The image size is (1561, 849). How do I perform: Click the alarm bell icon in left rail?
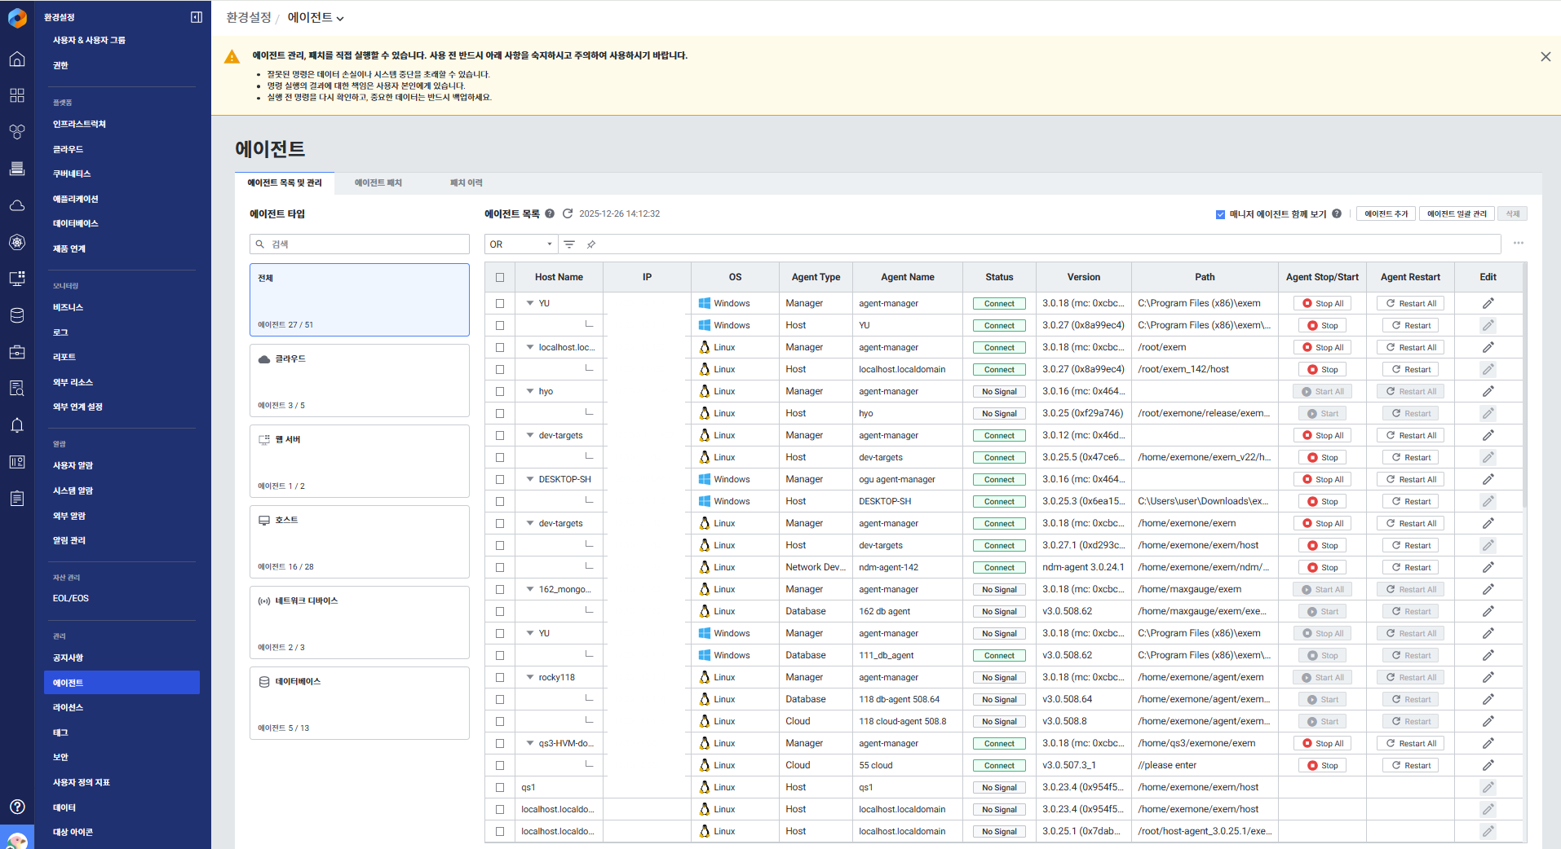tap(17, 425)
